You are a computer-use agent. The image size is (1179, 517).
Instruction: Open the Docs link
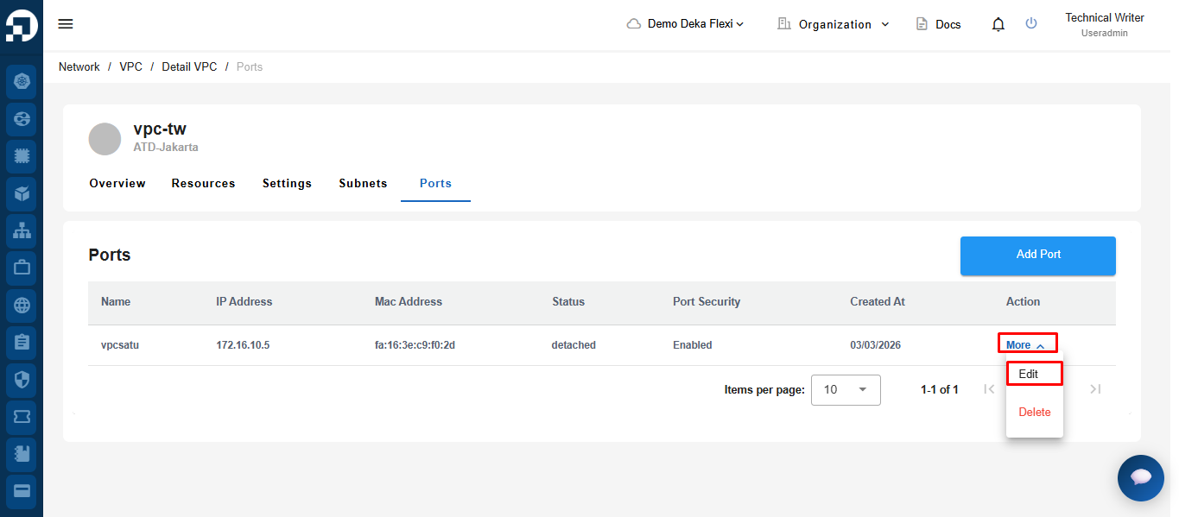click(x=938, y=24)
